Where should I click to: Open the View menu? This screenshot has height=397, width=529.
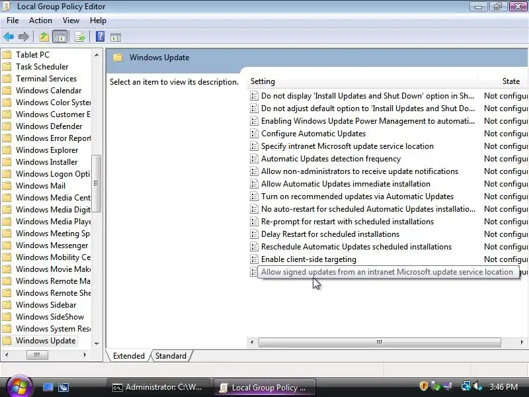pyautogui.click(x=71, y=21)
